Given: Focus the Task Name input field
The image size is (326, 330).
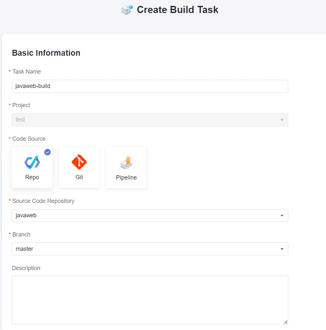Looking at the screenshot, I should point(150,86).
